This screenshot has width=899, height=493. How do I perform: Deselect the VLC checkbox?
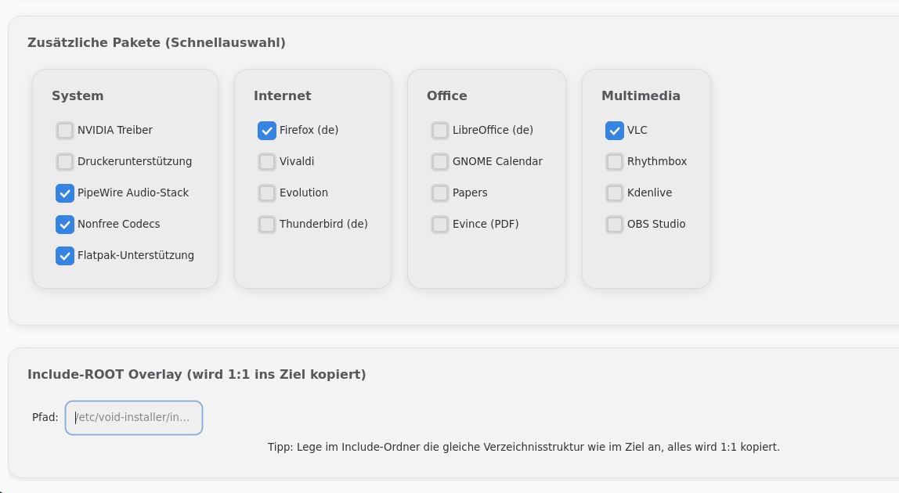click(615, 131)
